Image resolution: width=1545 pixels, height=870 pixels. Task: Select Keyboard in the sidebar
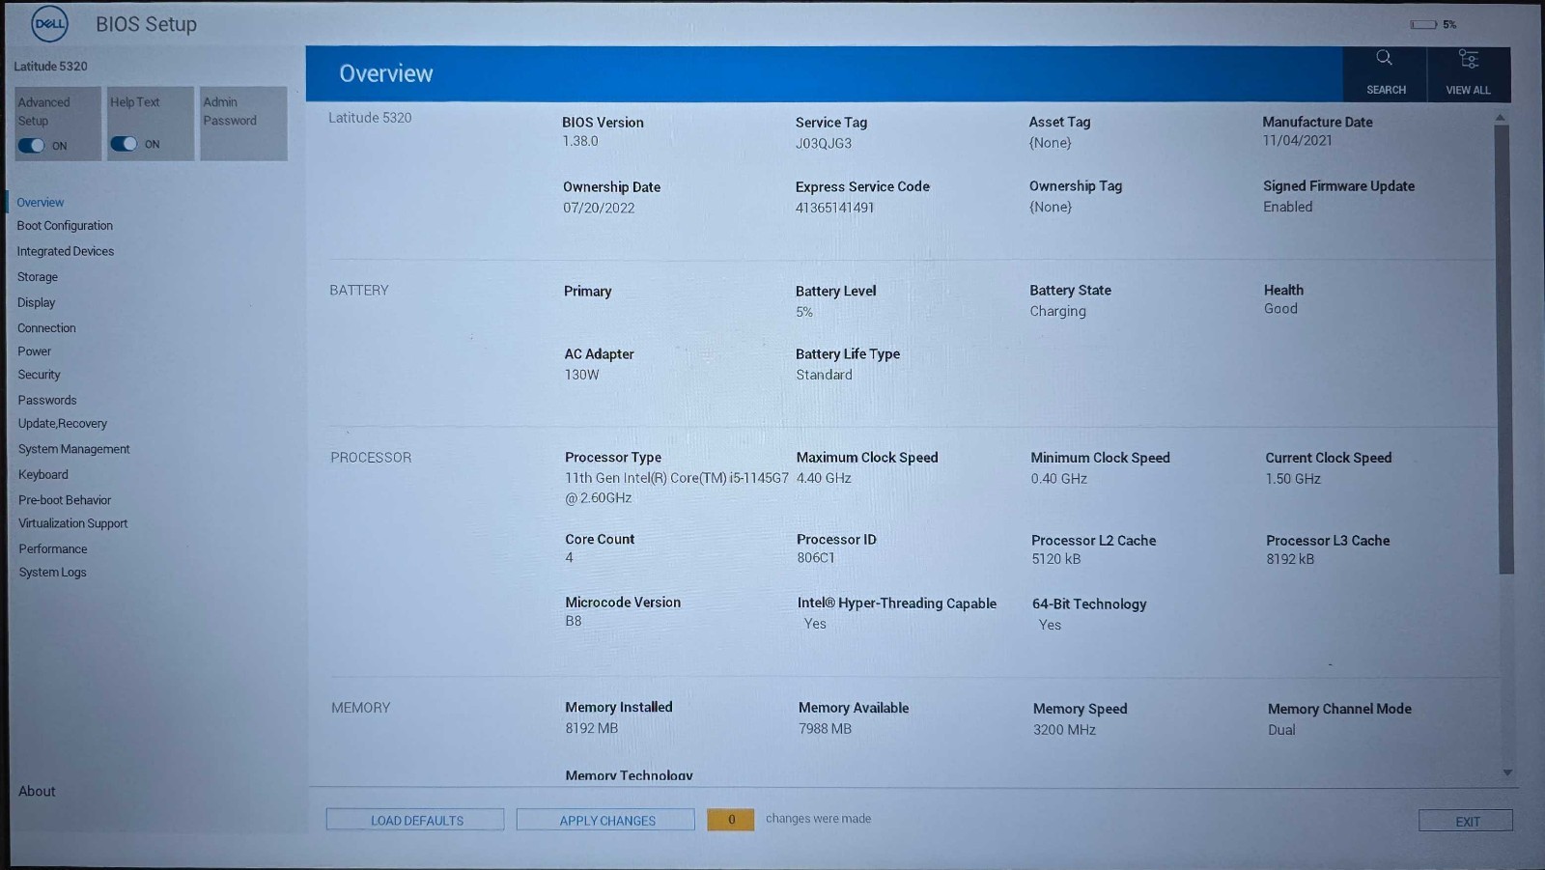pos(43,475)
